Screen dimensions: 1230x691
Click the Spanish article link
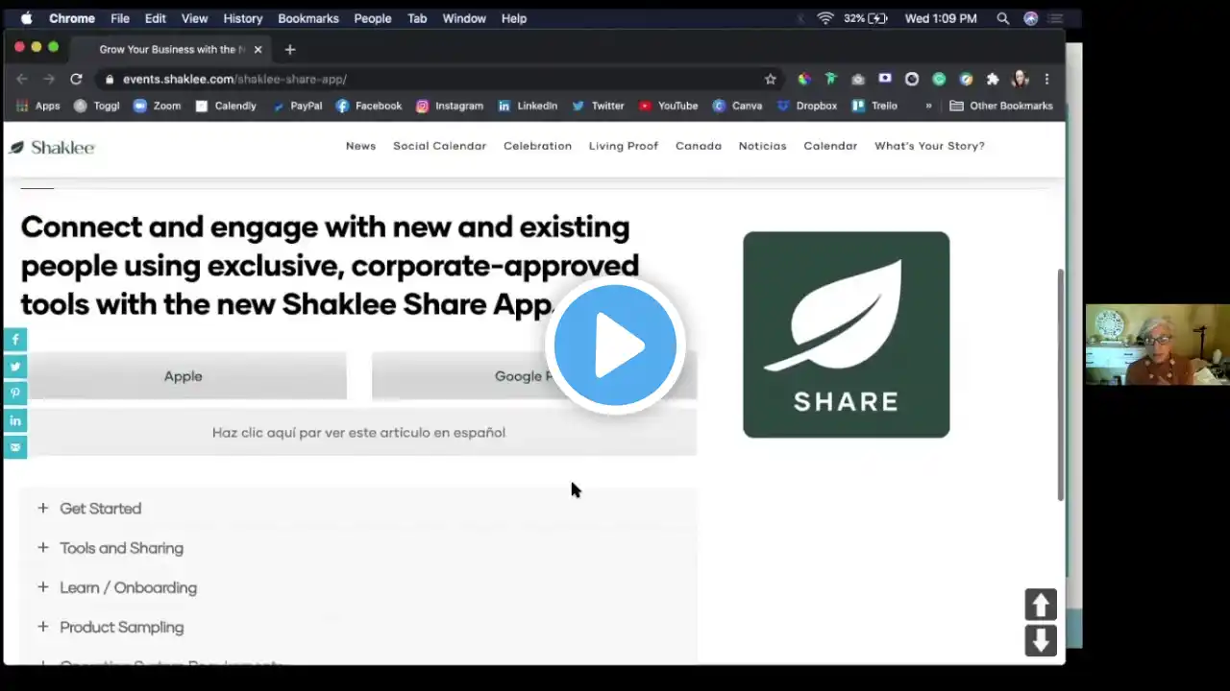pos(358,433)
